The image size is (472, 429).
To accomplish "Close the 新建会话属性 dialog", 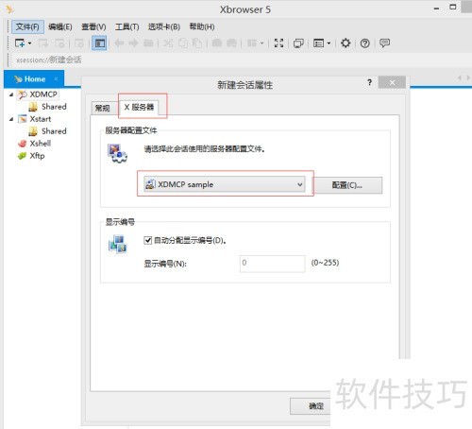I will click(x=392, y=82).
